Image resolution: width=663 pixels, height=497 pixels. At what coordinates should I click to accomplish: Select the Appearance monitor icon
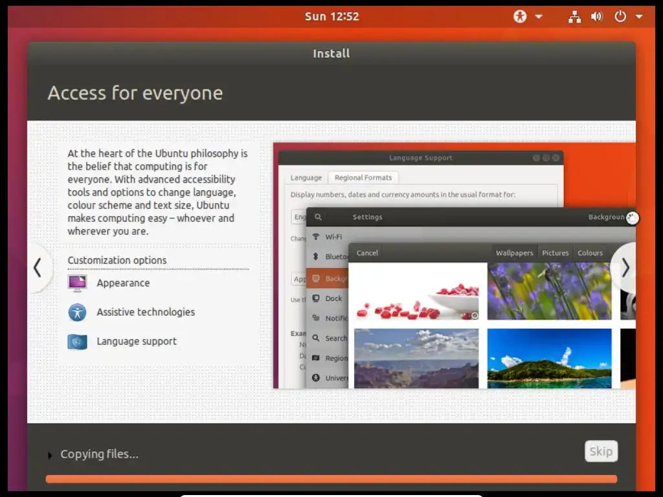click(x=78, y=283)
